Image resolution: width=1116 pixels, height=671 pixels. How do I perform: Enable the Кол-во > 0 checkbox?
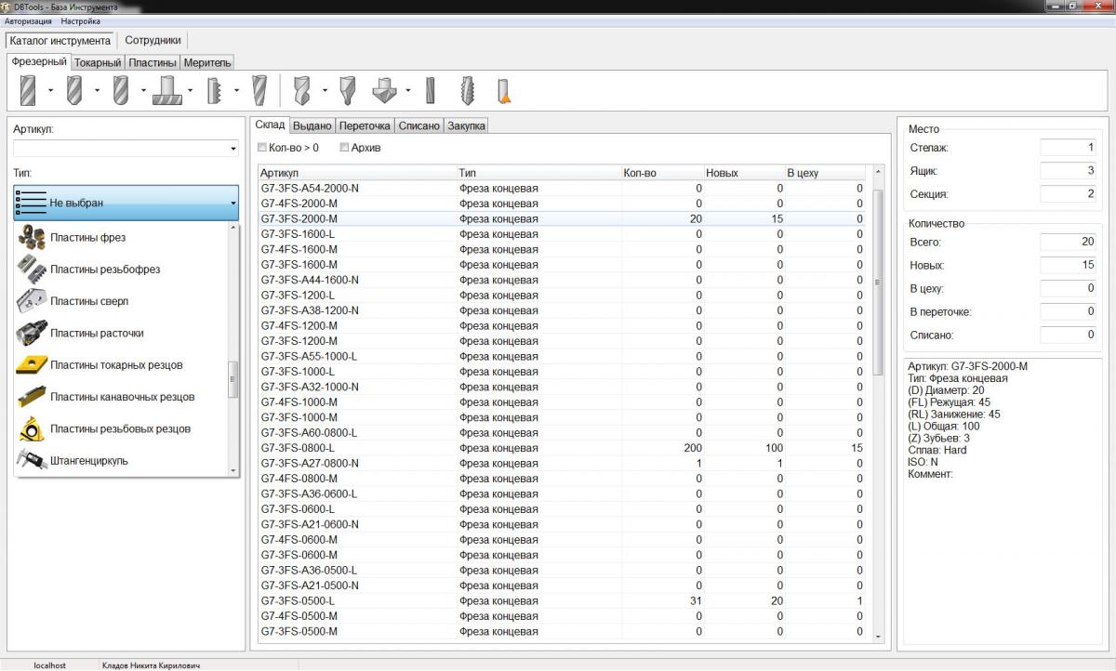[262, 148]
